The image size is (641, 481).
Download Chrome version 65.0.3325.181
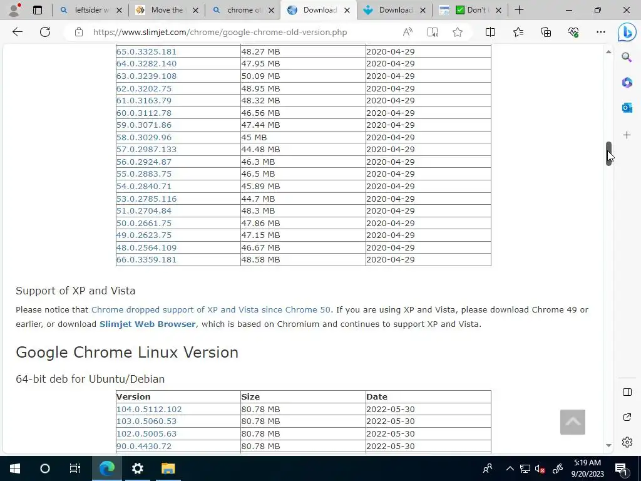click(146, 51)
